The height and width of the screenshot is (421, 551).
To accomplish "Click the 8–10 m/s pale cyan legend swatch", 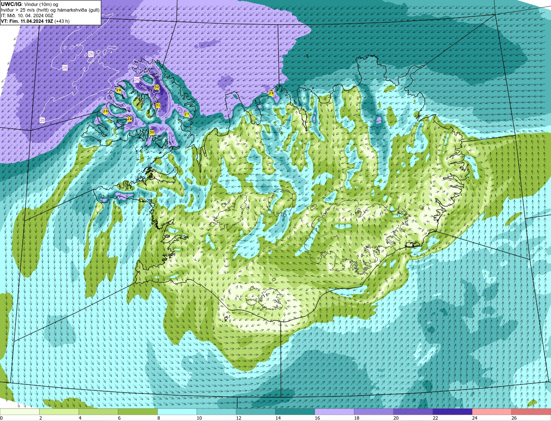I will click(177, 412).
